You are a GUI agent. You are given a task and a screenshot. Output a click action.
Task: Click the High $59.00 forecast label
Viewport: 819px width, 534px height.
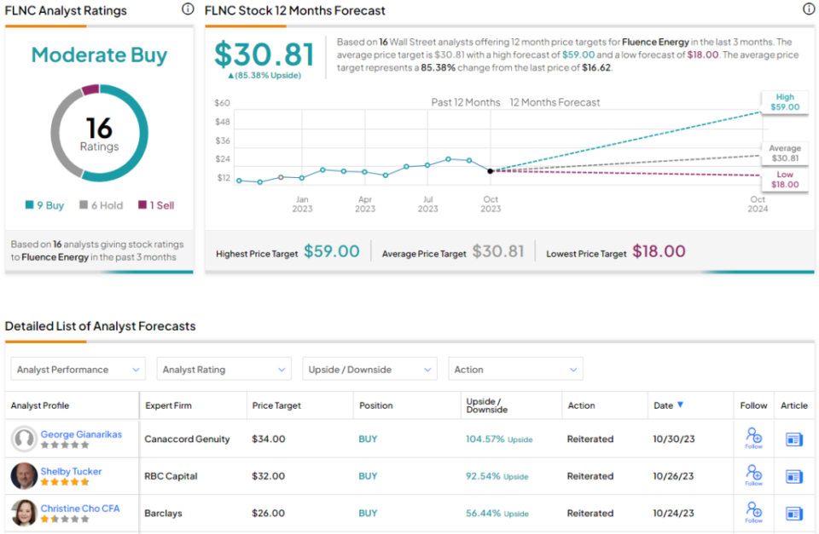pyautogui.click(x=786, y=102)
